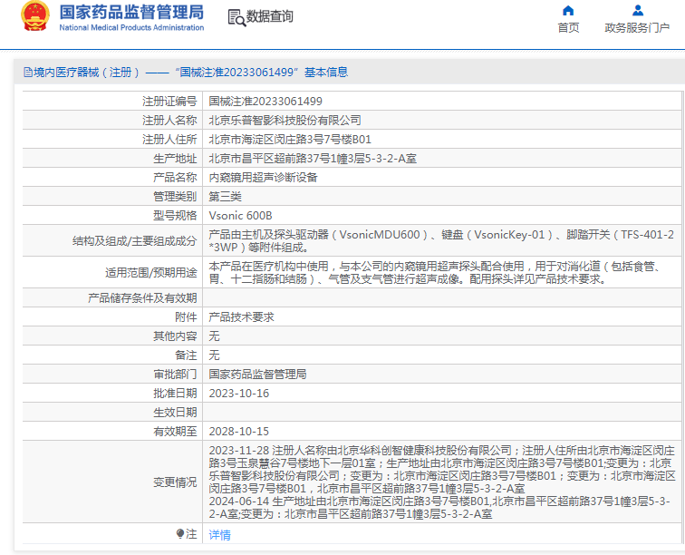The width and height of the screenshot is (685, 555).
Task: Click the 适用范围/预期用途 description text
Action: [x=436, y=272]
